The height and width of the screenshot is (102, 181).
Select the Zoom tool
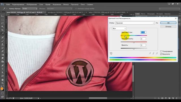(x=3, y=83)
